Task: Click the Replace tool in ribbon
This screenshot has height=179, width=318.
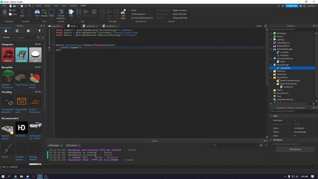Action: coord(44,13)
